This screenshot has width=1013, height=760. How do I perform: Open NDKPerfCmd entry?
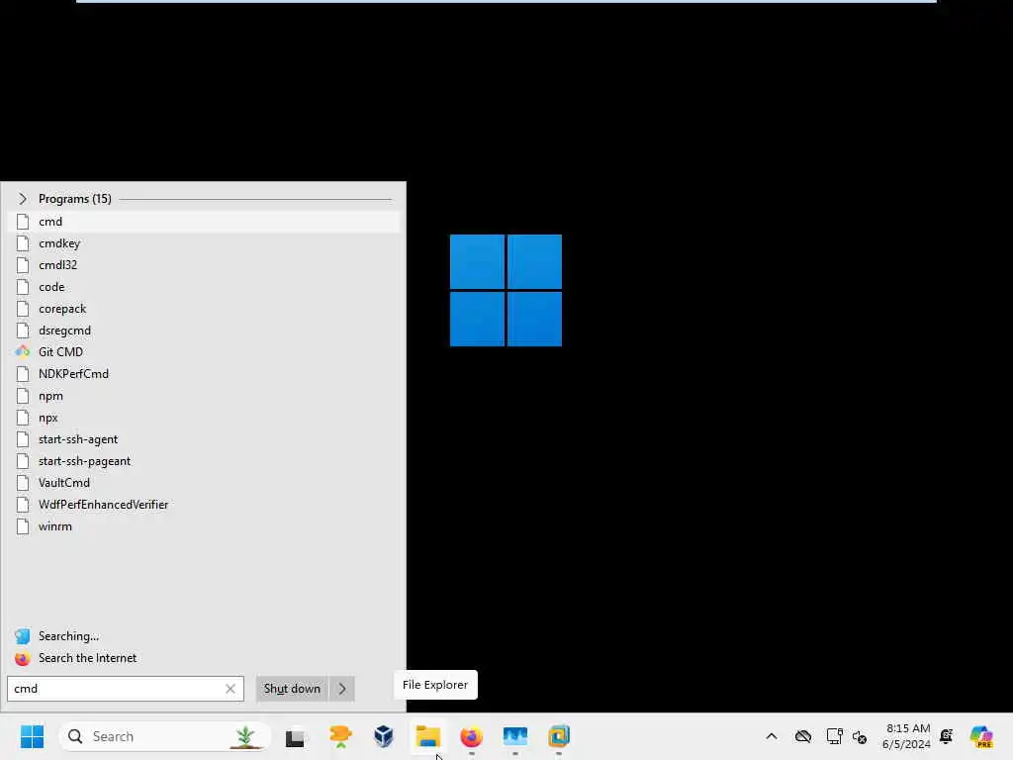point(204,374)
